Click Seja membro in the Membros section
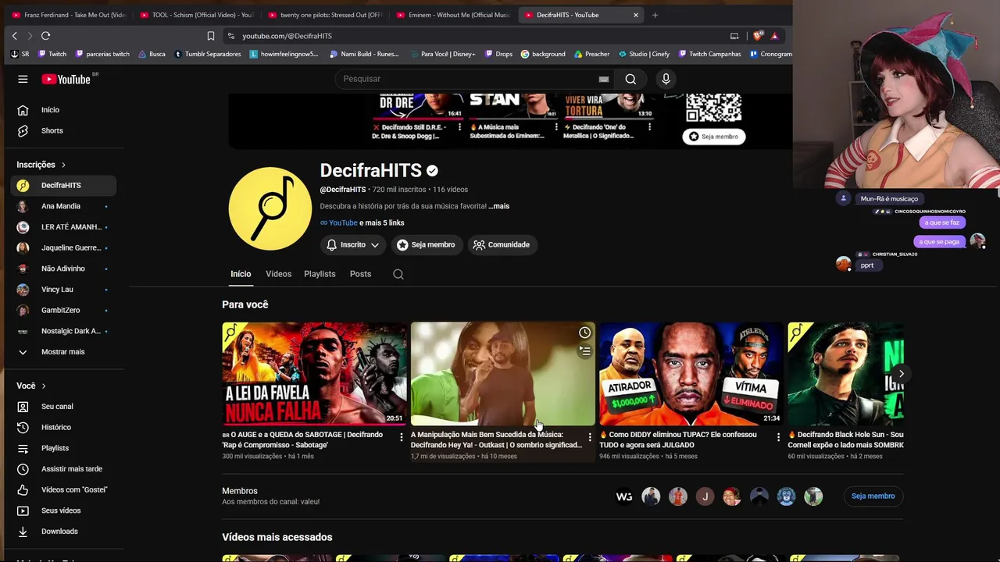 click(873, 496)
